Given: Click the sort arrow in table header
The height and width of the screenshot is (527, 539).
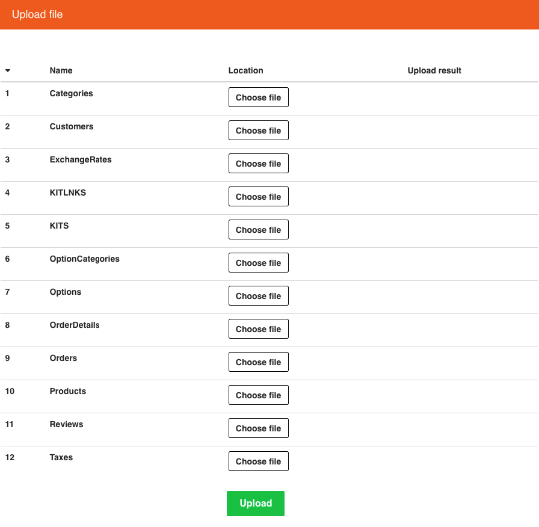Looking at the screenshot, I should pos(8,70).
